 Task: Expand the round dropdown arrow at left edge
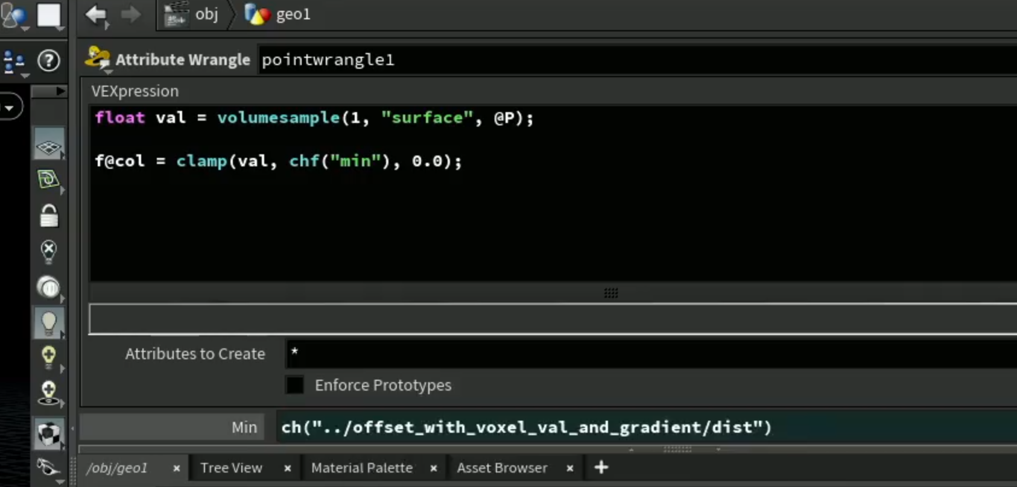(x=10, y=107)
